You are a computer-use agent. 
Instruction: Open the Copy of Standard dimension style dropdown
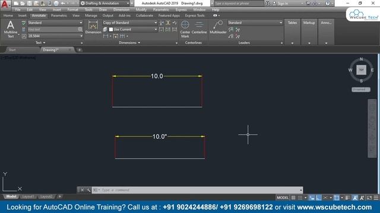130,22
